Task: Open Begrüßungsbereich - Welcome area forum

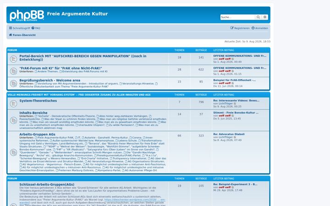Action: pos(49,80)
